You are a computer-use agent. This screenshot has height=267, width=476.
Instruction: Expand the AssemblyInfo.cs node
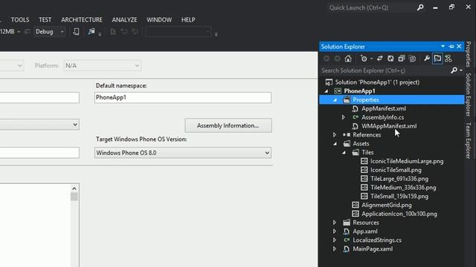(344, 117)
